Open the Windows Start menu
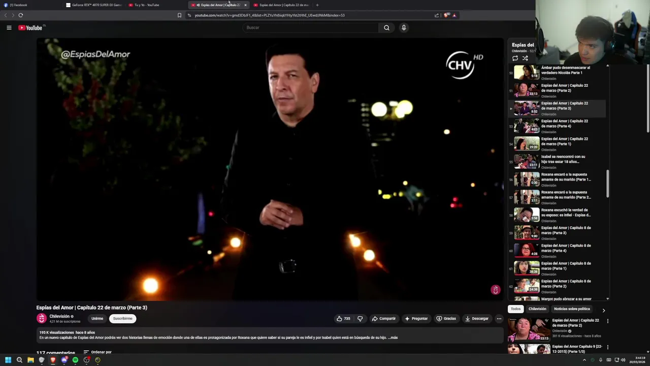 point(8,360)
